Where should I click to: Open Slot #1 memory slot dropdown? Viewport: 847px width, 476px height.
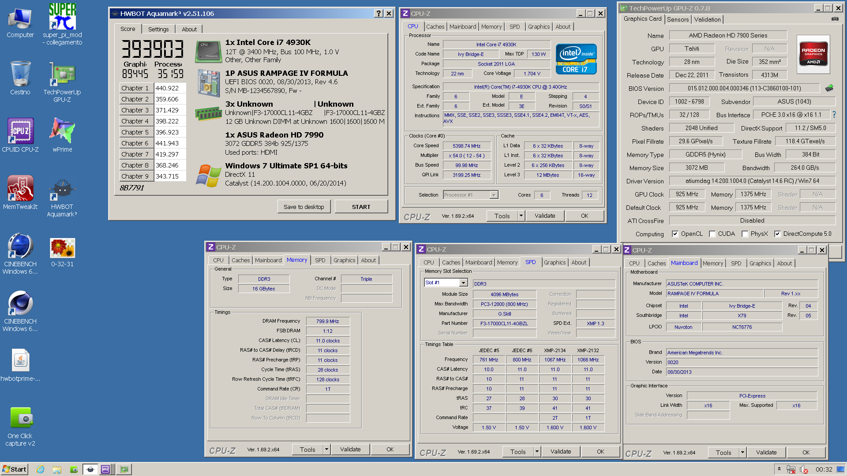point(463,283)
